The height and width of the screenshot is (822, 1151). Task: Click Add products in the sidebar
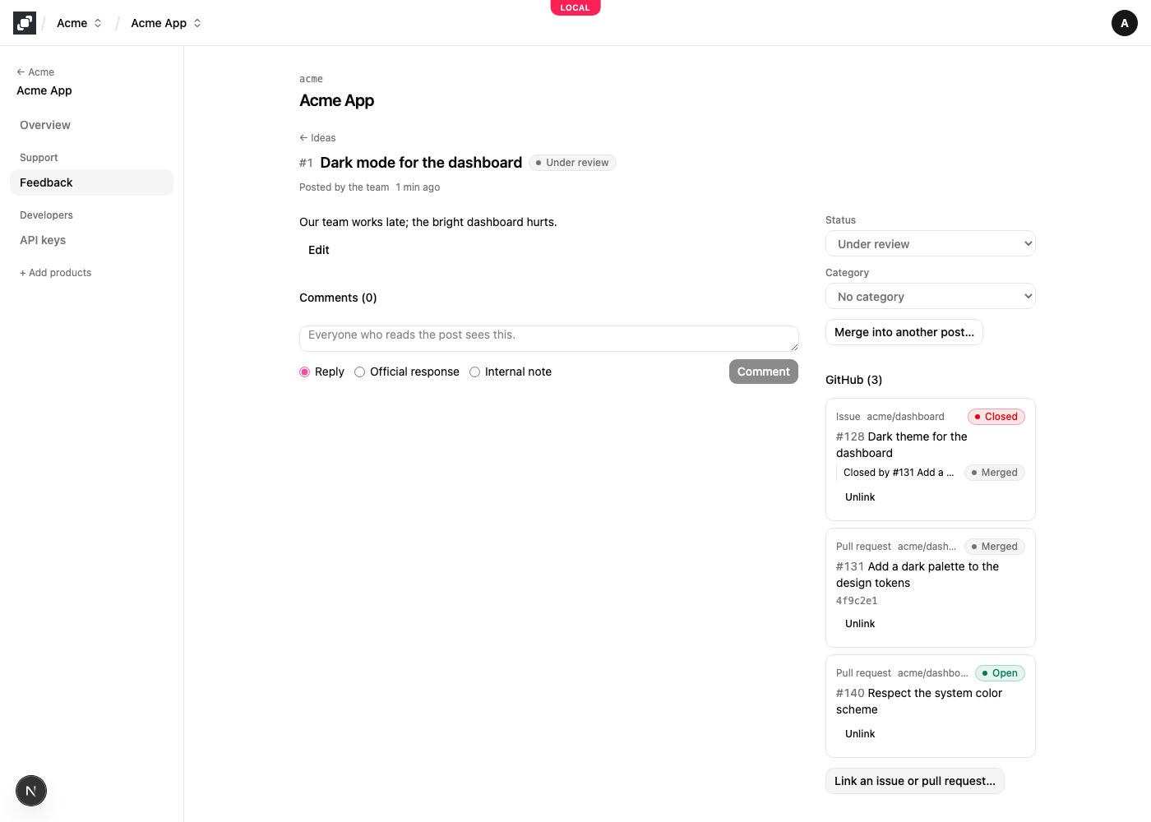click(55, 273)
